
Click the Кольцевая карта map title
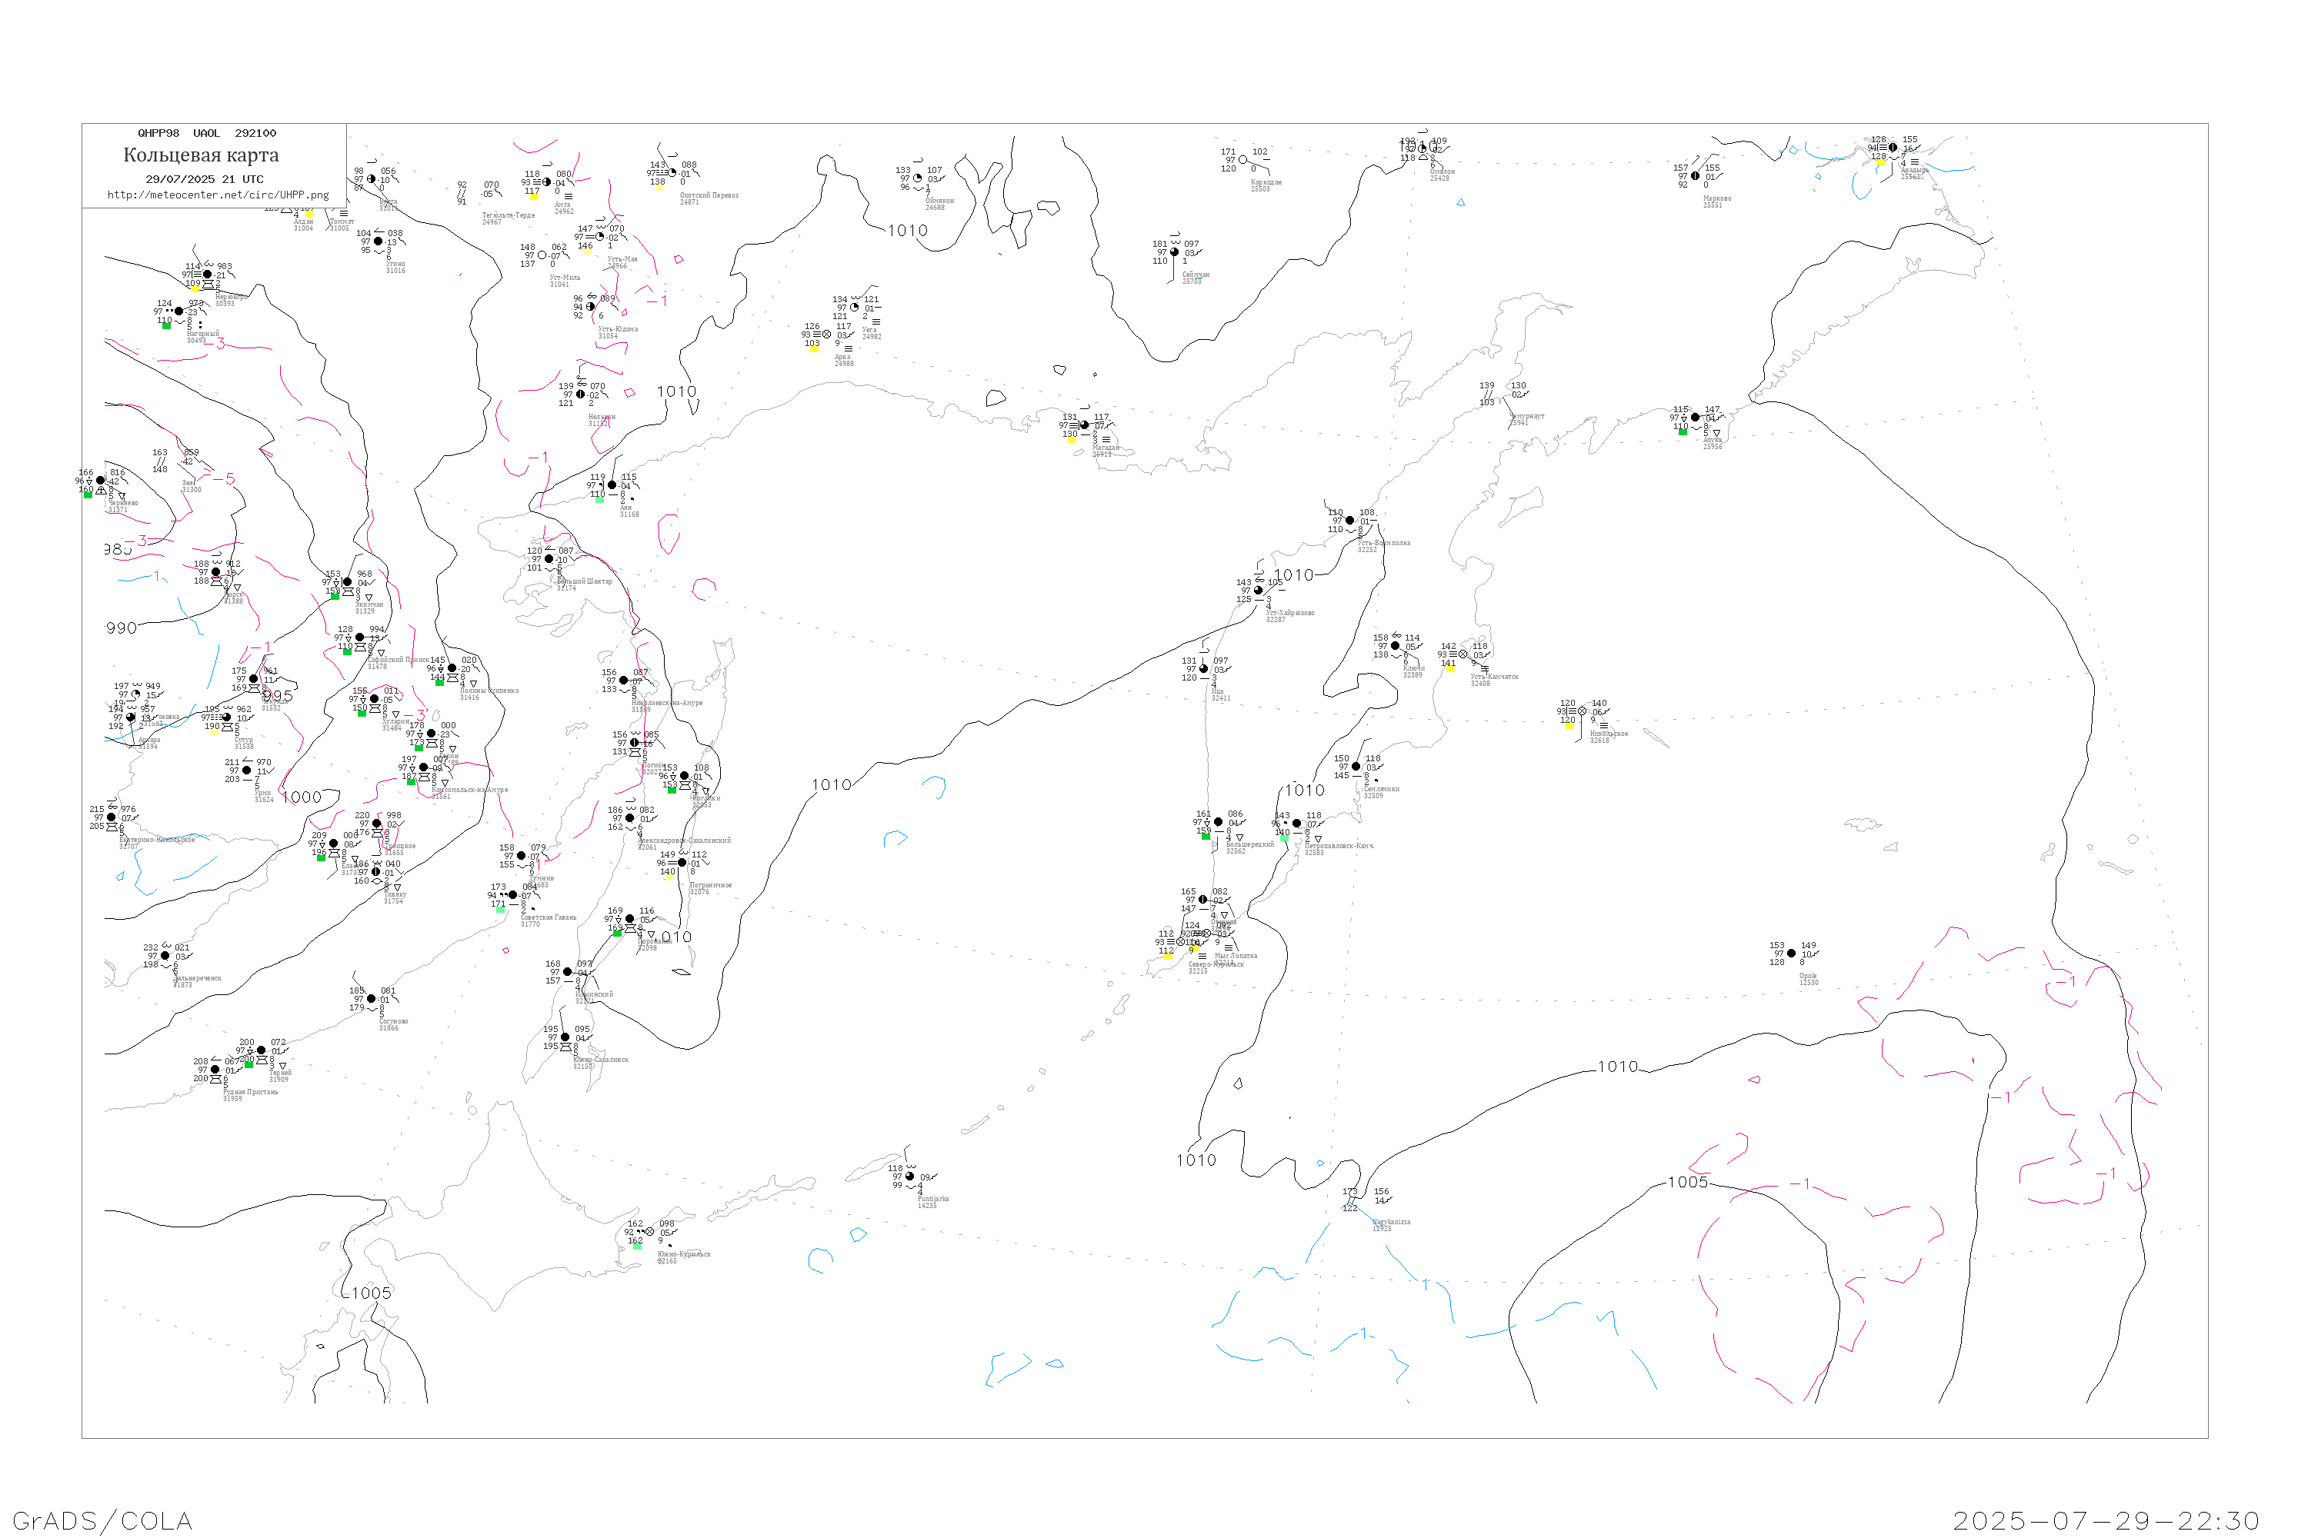pyautogui.click(x=201, y=155)
